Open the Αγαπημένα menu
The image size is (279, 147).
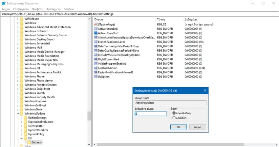54,9
